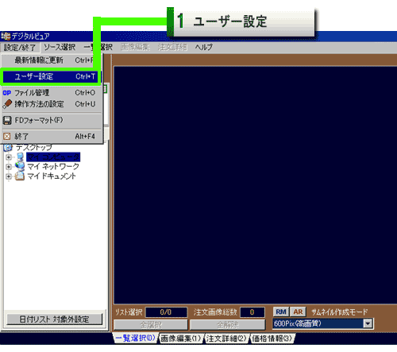Click the マイ コンピュータ computer icon
This screenshot has width=397, height=352.
(20, 157)
